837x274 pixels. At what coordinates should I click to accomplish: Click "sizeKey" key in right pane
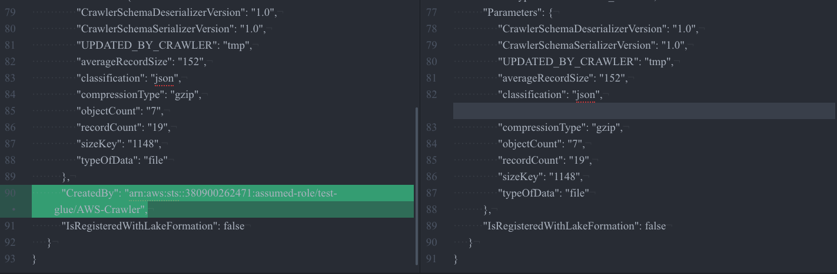click(521, 177)
